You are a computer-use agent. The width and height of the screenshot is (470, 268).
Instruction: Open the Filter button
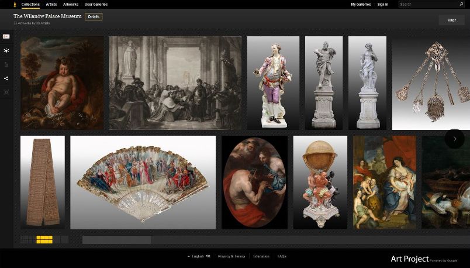452,20
